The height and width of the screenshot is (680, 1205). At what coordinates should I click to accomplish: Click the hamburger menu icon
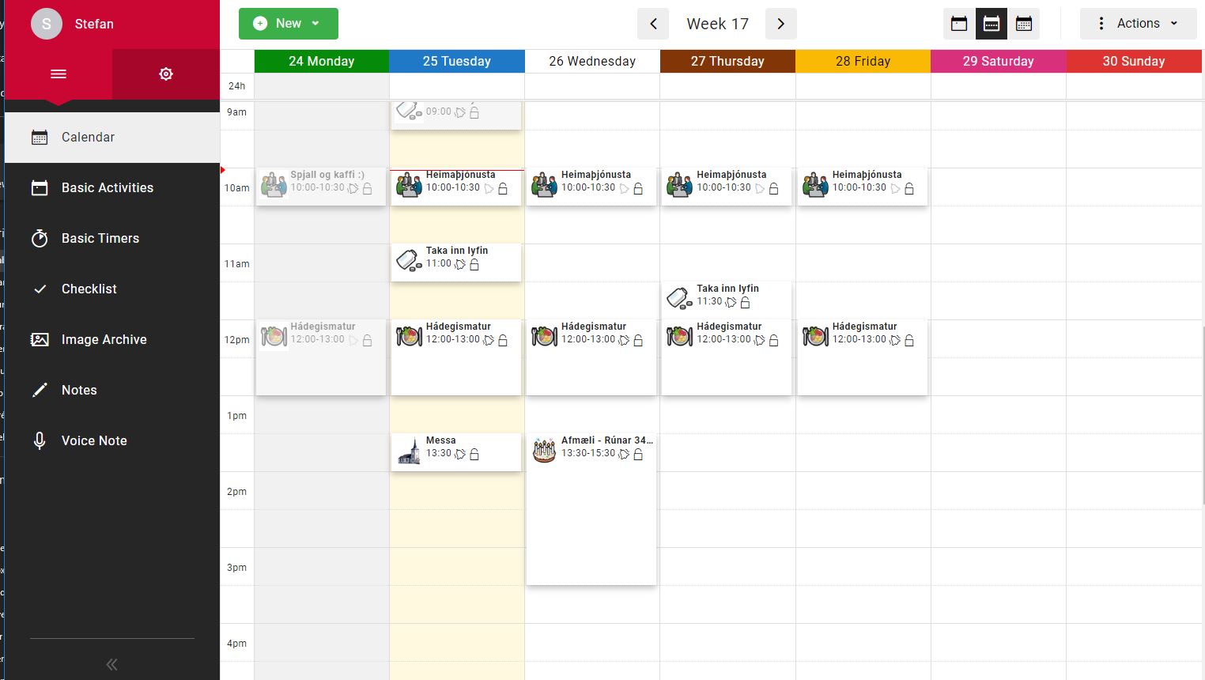(59, 74)
